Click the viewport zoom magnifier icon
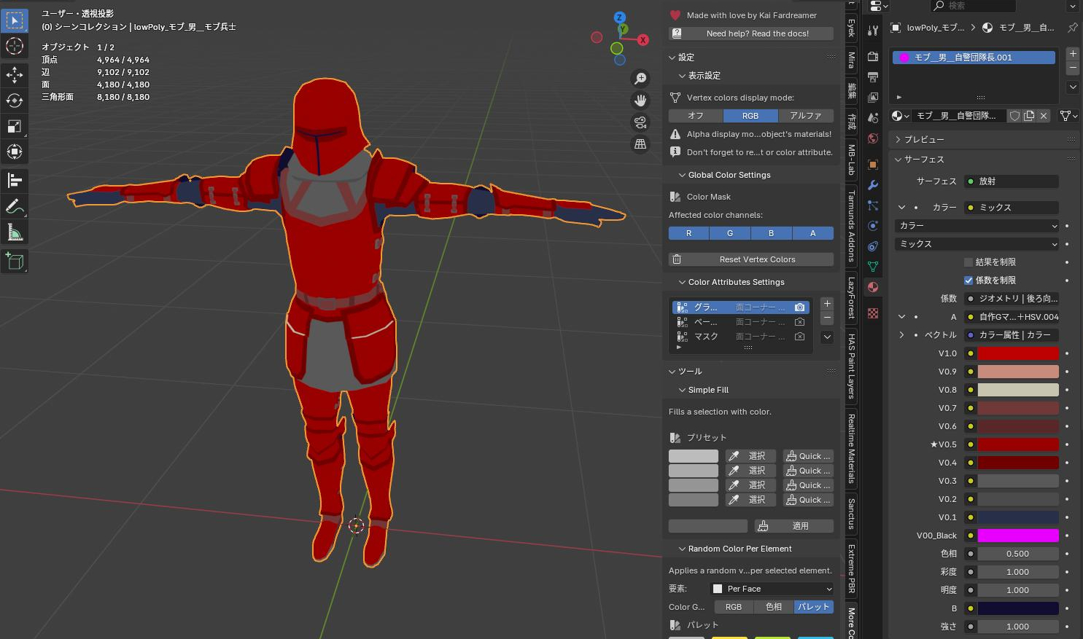 pyautogui.click(x=640, y=79)
